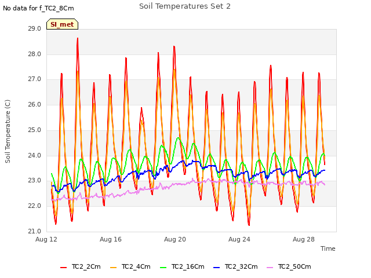Click the No data for f_TC2_8Cm message
Image resolution: width=371 pixels, height=278 pixels.
click(x=38, y=9)
